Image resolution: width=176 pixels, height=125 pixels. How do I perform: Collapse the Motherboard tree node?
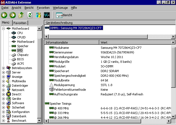(x=3, y=29)
